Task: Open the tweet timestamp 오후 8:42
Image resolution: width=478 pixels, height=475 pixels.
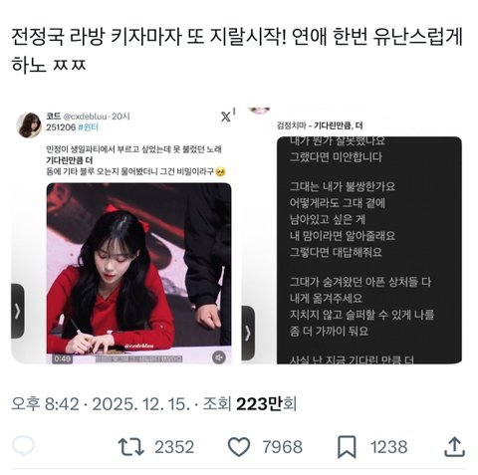Action: 46,404
